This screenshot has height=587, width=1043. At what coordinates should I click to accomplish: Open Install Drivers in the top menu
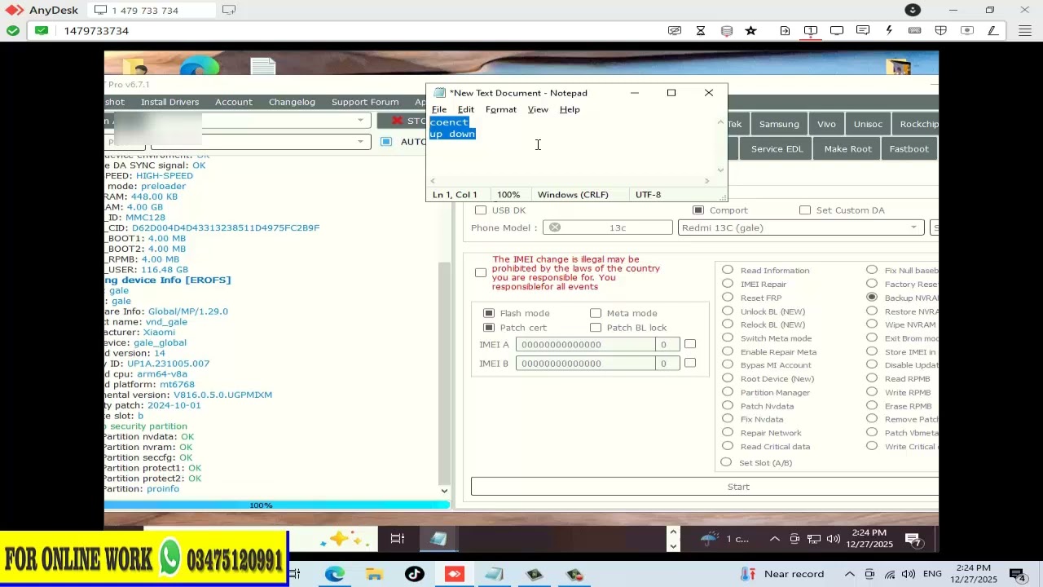point(169,102)
